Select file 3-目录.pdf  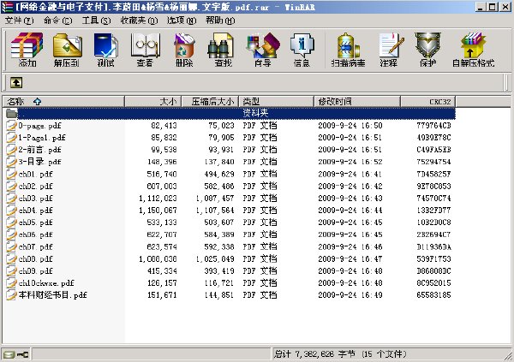coord(39,162)
